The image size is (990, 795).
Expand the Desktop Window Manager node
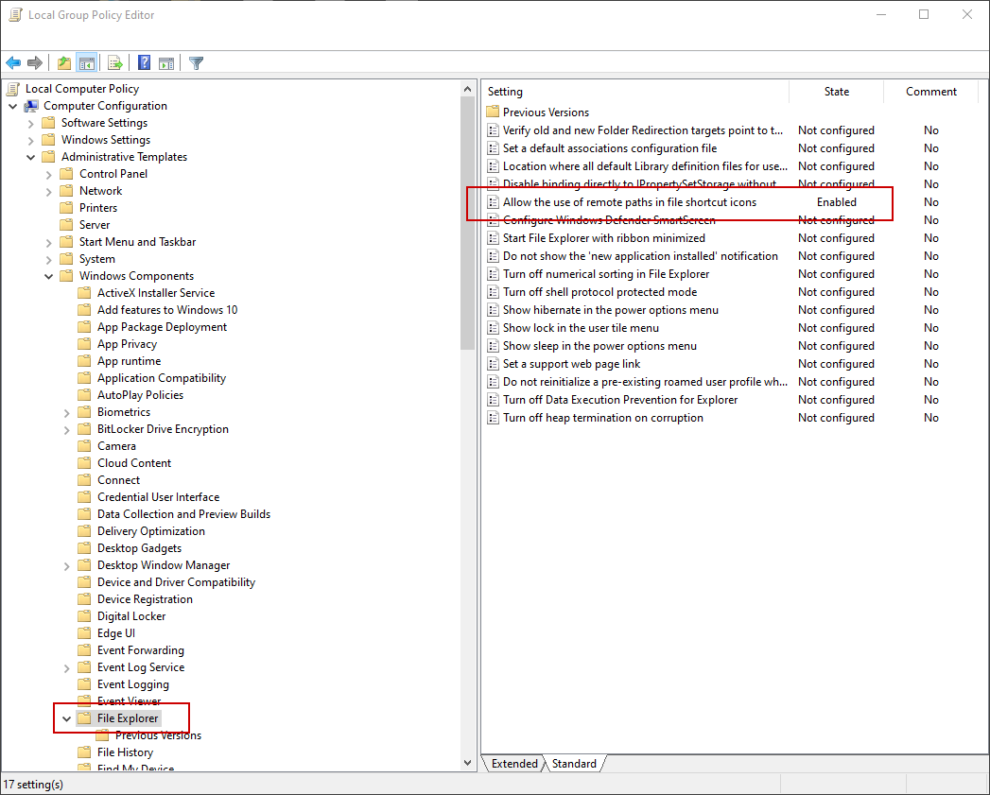point(66,566)
